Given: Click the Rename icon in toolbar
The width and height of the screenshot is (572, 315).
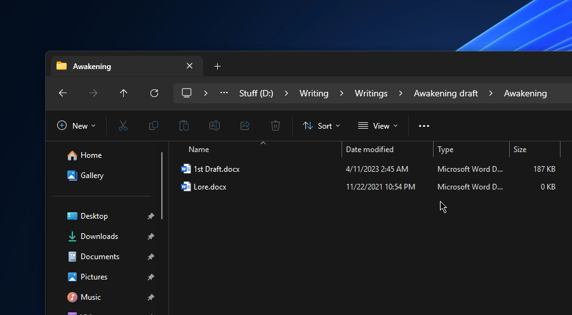Looking at the screenshot, I should click(215, 125).
